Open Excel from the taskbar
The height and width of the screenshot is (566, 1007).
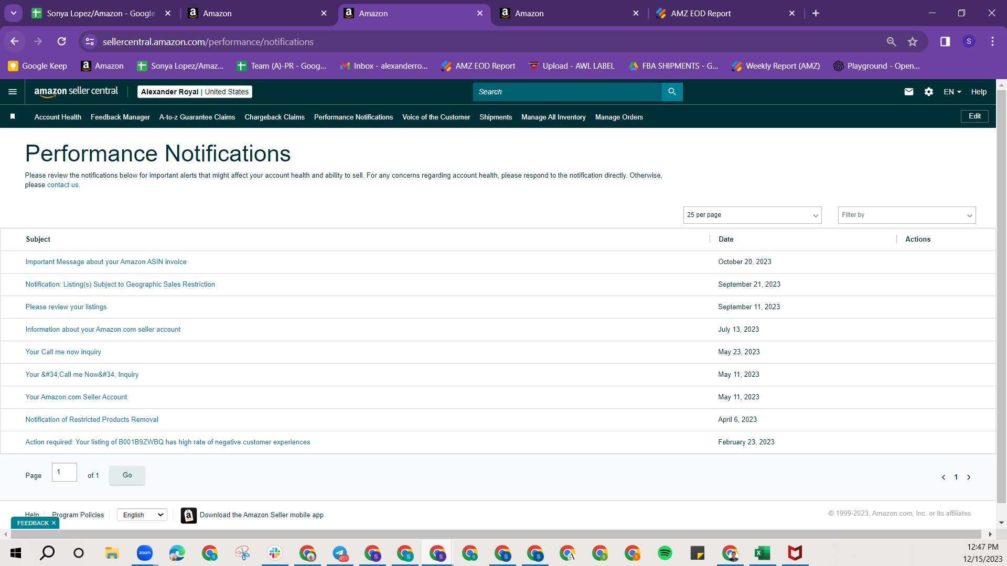pos(762,553)
